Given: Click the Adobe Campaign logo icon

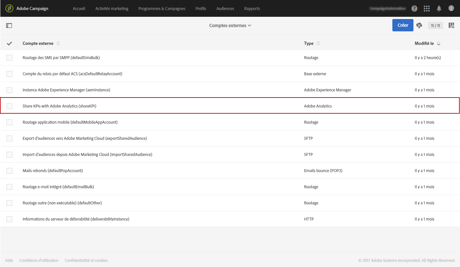Looking at the screenshot, I should coord(9,8).
